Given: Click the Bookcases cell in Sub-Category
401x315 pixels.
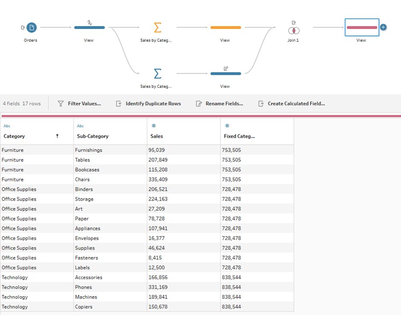Looking at the screenshot, I should coord(87,170).
